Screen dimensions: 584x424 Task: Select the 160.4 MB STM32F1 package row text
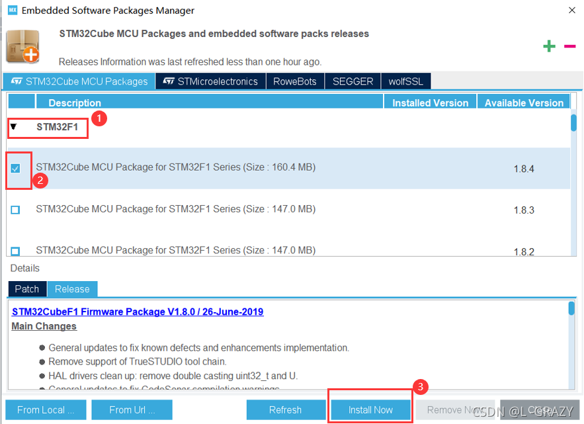click(175, 167)
